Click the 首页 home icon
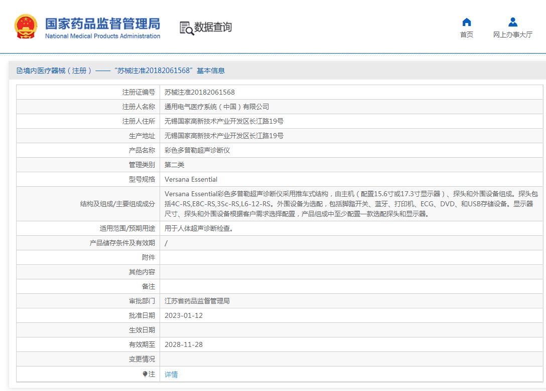Image resolution: width=546 pixels, height=391 pixels. pyautogui.click(x=467, y=22)
